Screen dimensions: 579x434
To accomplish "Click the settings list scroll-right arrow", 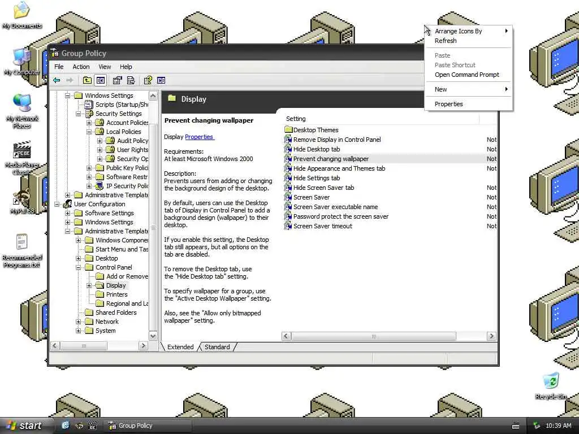I will point(491,336).
